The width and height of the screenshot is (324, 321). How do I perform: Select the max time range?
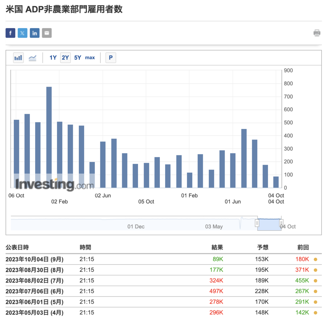pos(90,58)
